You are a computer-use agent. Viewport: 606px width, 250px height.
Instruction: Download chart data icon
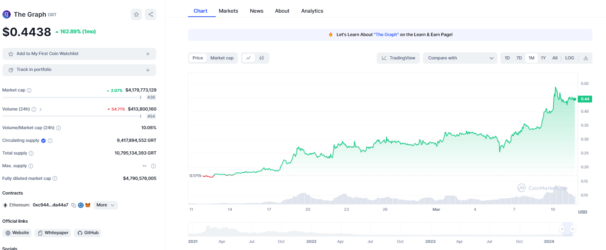[x=585, y=58]
